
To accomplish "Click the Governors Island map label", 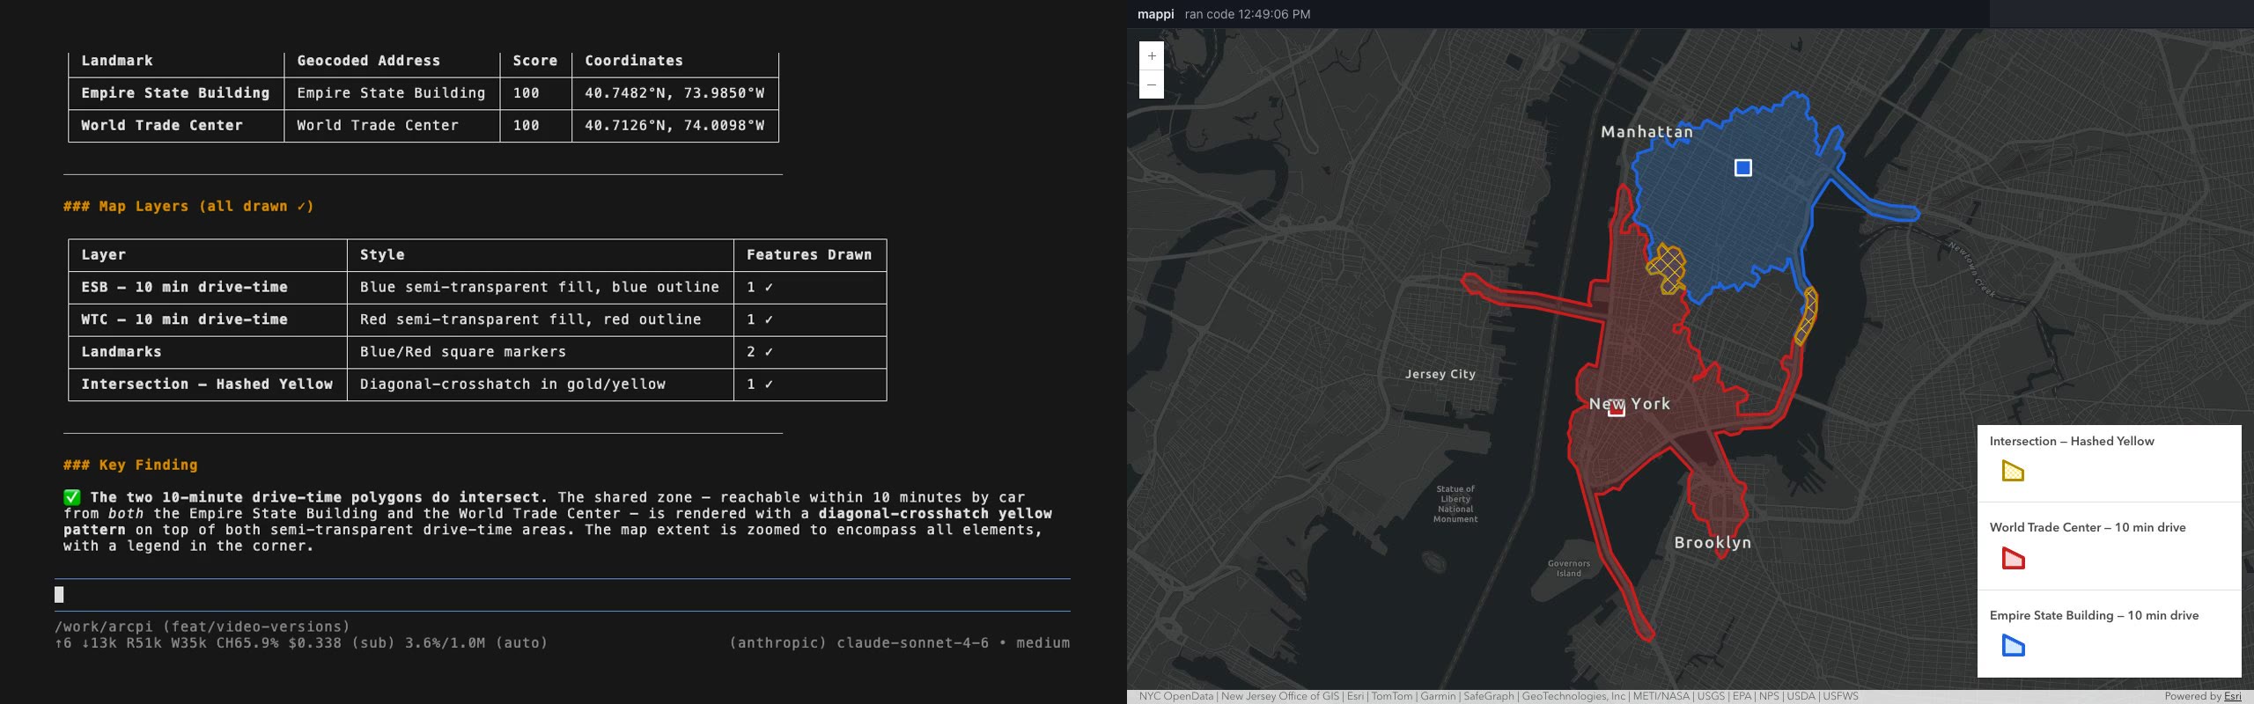I will point(1569,568).
